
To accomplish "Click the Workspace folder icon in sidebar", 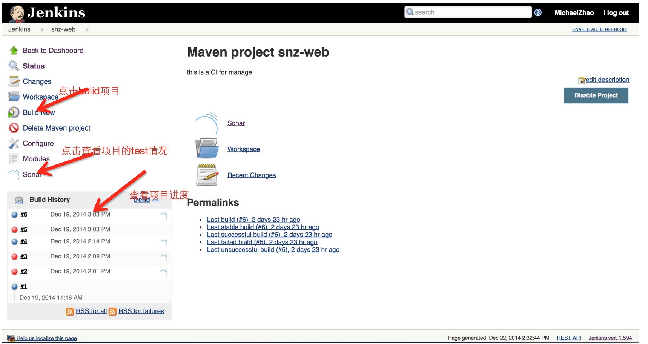I will pyautogui.click(x=14, y=97).
